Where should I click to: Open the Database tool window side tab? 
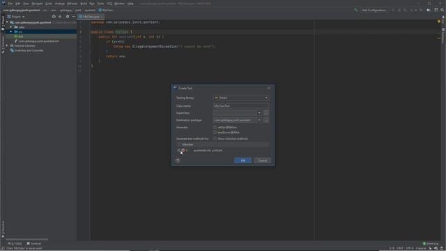point(443,35)
